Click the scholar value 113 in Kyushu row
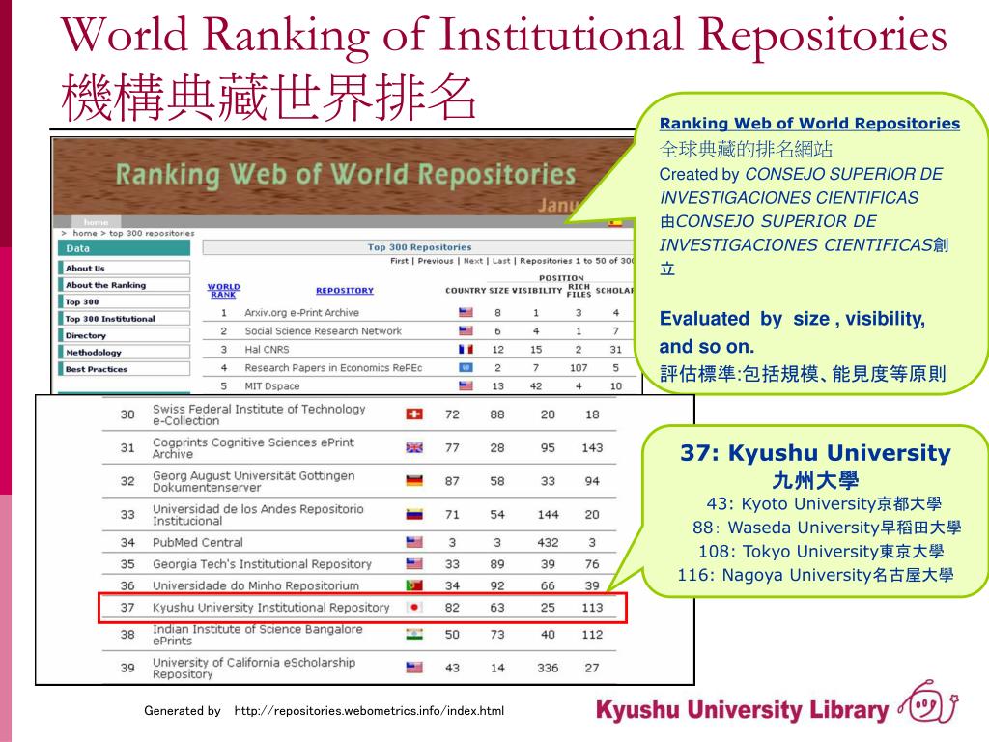This screenshot has height=742, width=989. (x=592, y=607)
